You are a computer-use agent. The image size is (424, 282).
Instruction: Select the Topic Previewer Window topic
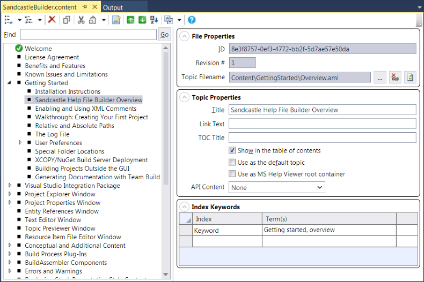click(x=60, y=228)
